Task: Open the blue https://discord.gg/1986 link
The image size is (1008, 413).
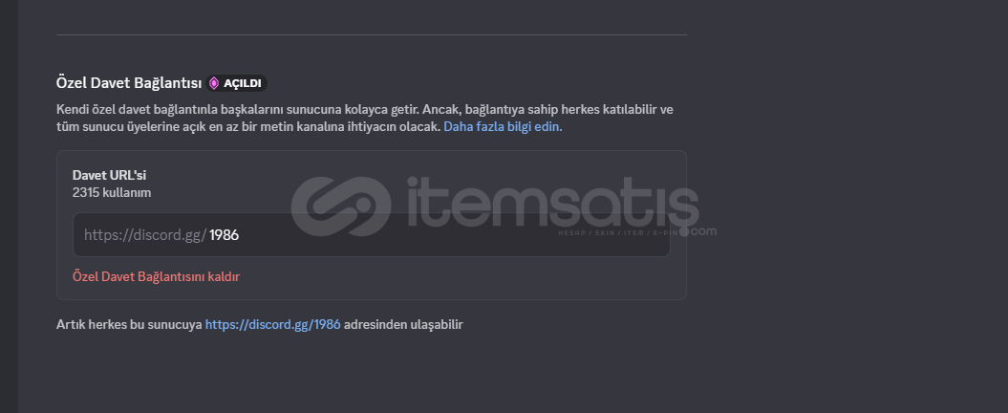Action: [x=272, y=324]
